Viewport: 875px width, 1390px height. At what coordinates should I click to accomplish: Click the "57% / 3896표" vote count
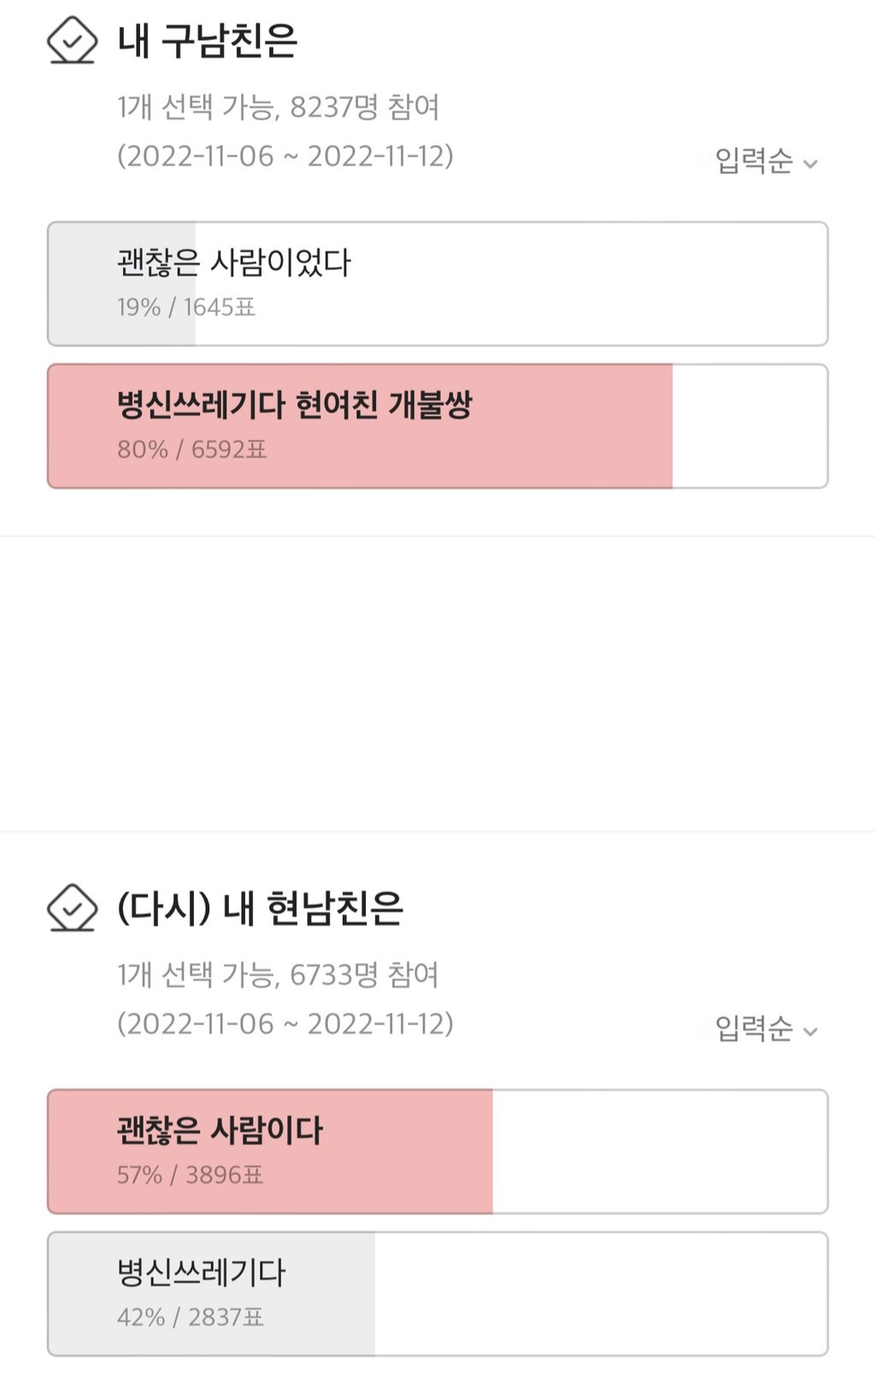click(x=190, y=1175)
